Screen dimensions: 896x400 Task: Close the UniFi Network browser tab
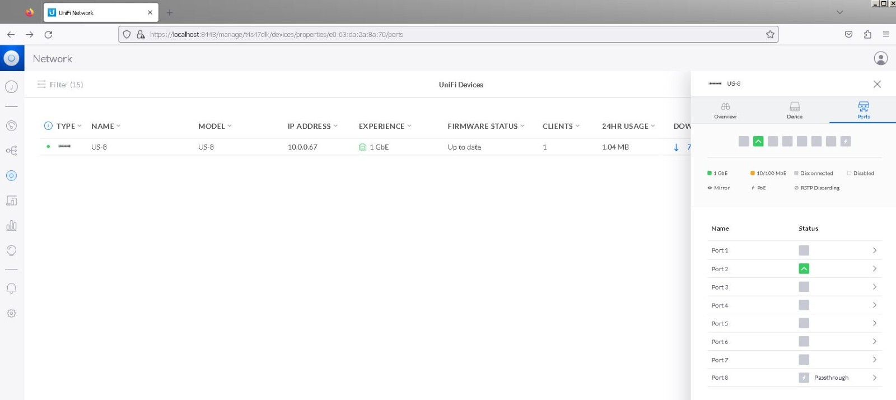(x=150, y=12)
